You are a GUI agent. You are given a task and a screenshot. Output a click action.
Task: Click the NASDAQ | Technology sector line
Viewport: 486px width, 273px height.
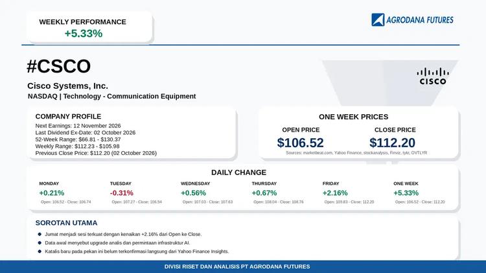point(111,97)
